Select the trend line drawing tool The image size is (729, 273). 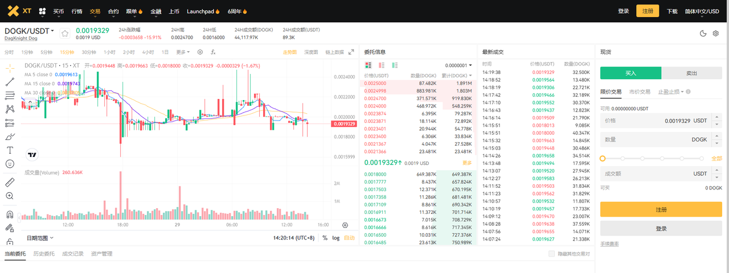[10, 81]
